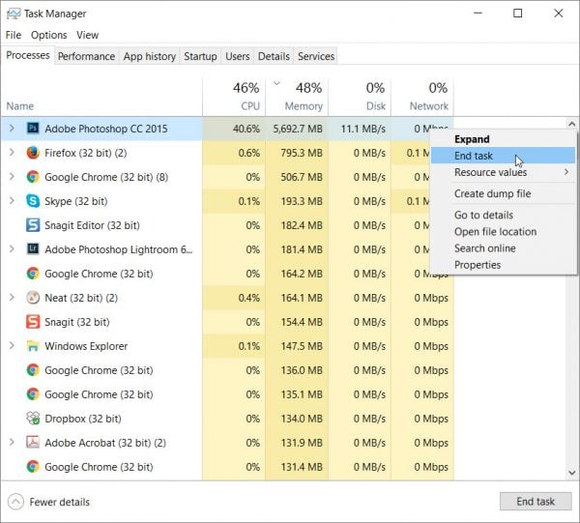Click the Windows Explorer icon

click(33, 346)
